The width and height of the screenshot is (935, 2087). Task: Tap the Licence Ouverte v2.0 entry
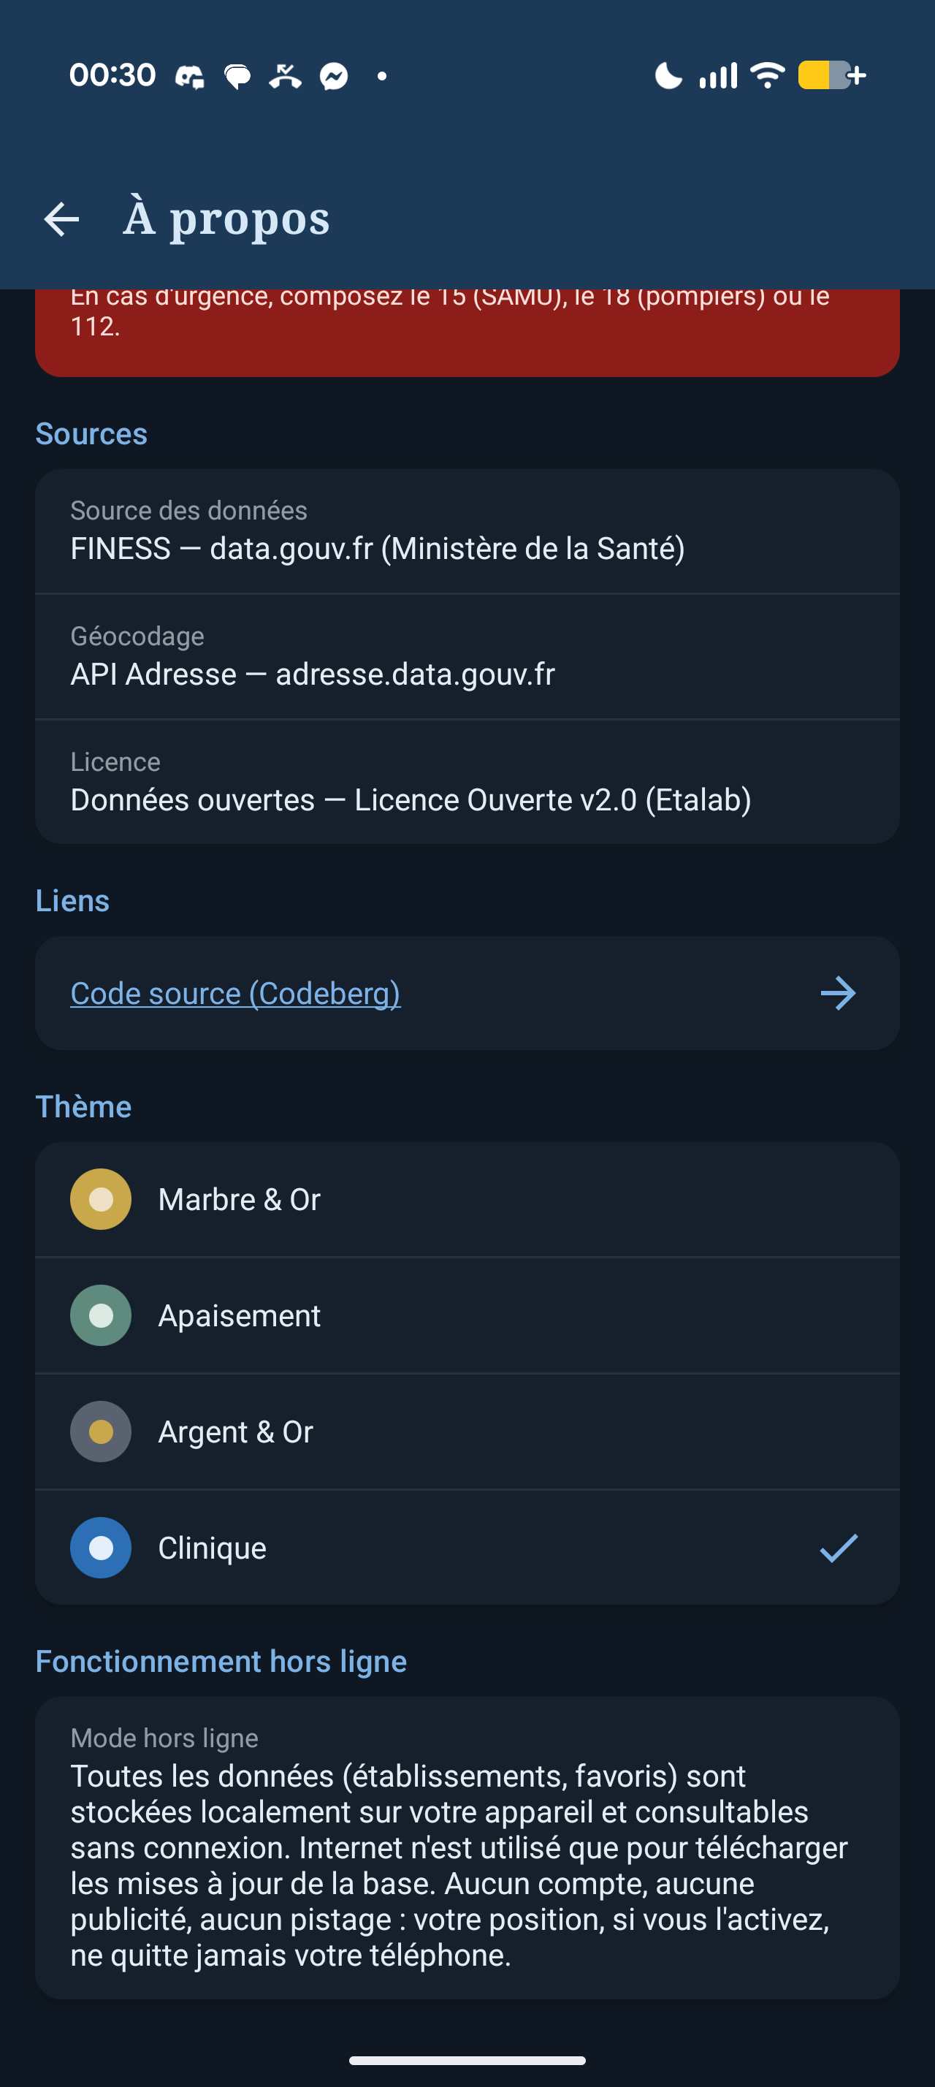[x=467, y=782]
